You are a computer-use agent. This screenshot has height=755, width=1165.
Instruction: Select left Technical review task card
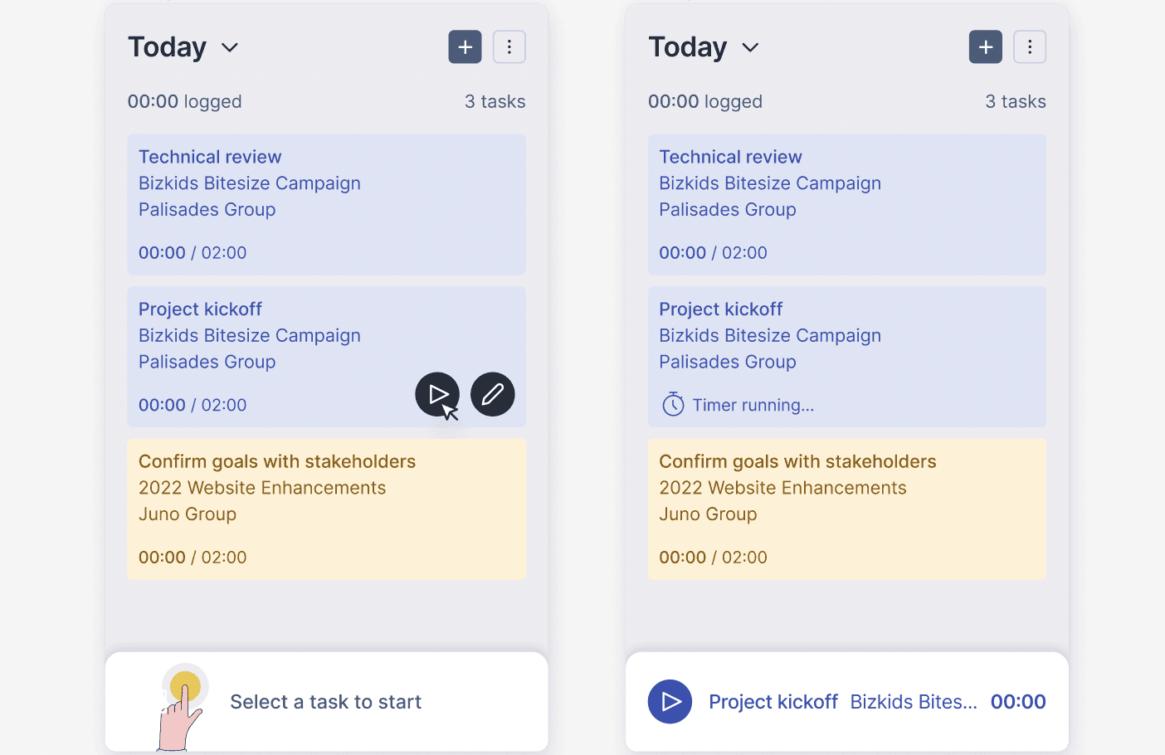[x=326, y=204]
